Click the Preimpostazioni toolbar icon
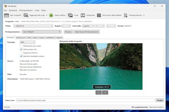This screenshot has height=112, width=169. coord(126,15)
